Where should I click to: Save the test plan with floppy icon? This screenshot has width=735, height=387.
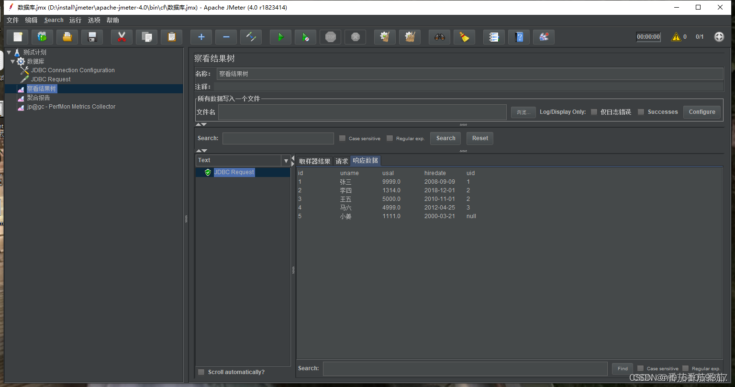pos(92,37)
